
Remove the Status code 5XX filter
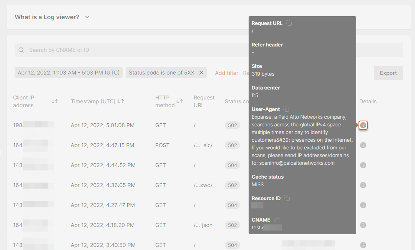pos(201,73)
